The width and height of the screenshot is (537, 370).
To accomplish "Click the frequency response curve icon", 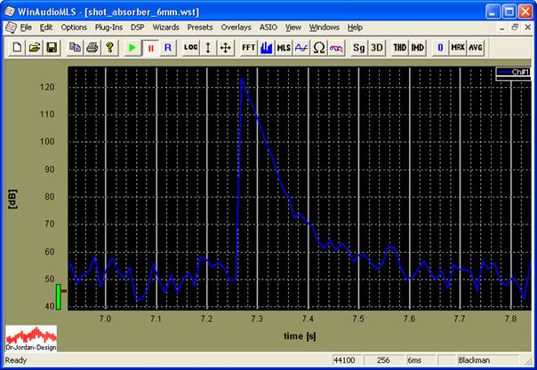I will coord(301,48).
